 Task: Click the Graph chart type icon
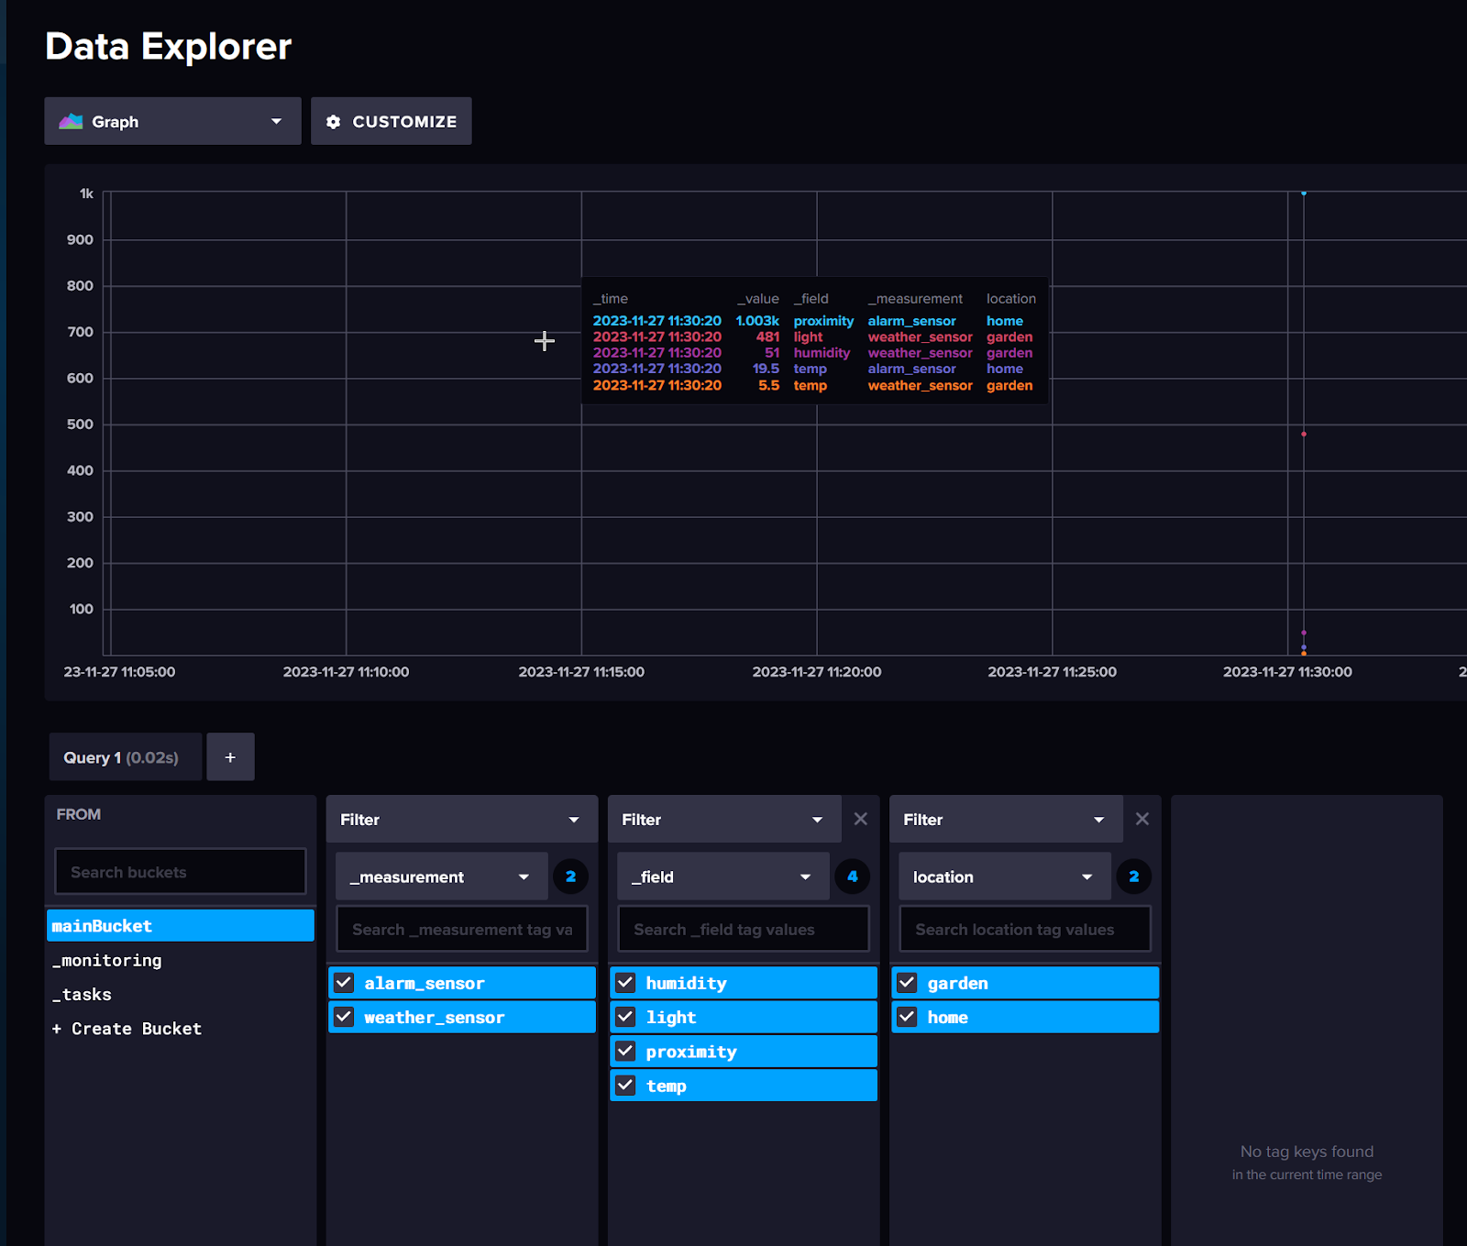pyautogui.click(x=71, y=121)
